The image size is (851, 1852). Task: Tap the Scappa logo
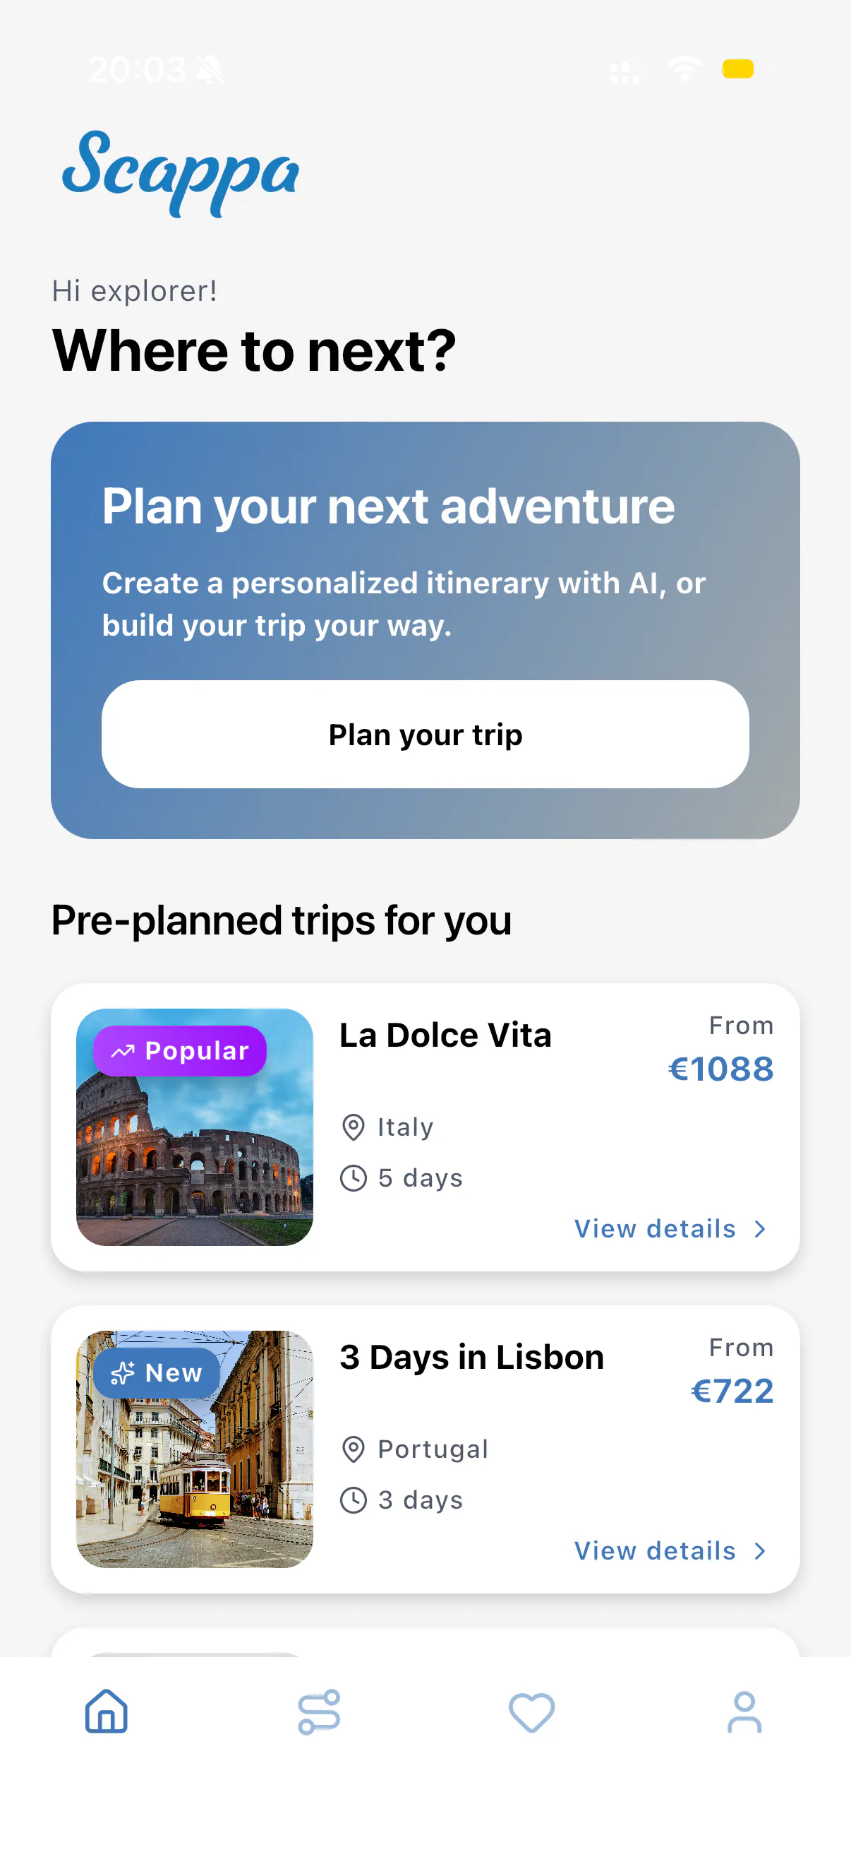(x=180, y=172)
